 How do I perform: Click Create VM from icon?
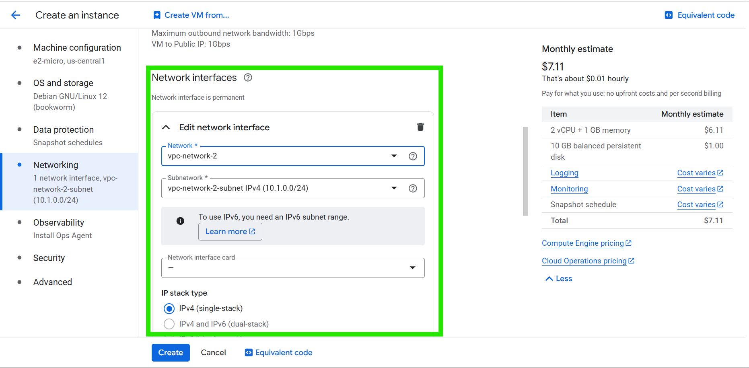[157, 15]
